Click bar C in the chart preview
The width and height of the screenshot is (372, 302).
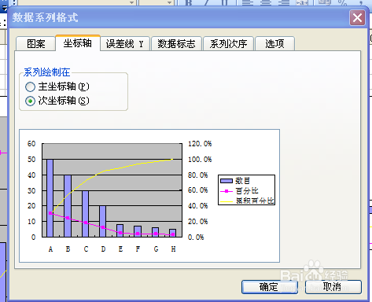tap(85, 214)
